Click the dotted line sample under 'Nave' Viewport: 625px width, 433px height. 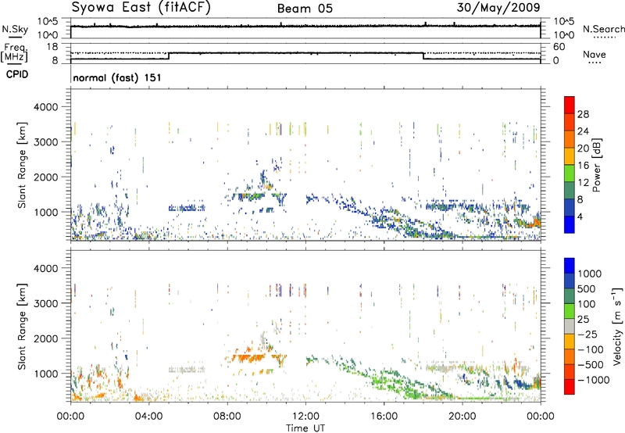point(595,63)
